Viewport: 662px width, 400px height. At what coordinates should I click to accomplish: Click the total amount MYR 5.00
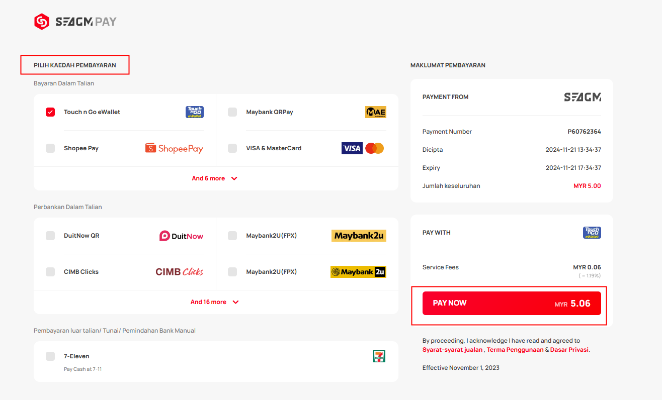click(587, 186)
